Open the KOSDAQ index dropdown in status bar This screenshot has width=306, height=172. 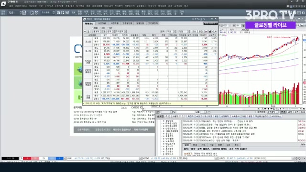(x=216, y=159)
